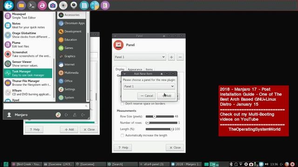Screen dimensions: 298x167
Task: Open the camera screenshot launcher in top panel
Action: (53, 6)
